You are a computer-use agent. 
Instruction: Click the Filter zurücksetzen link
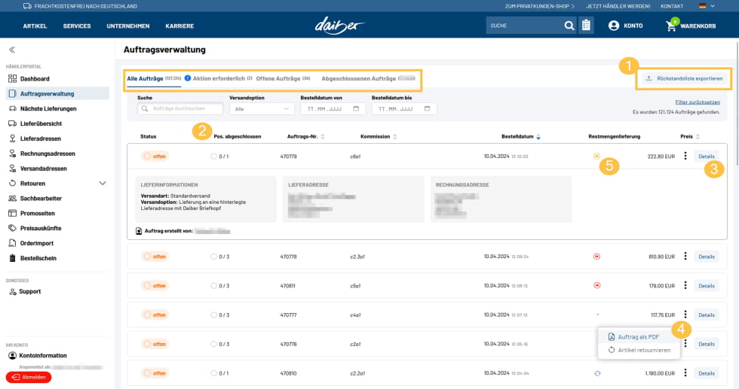click(x=698, y=102)
